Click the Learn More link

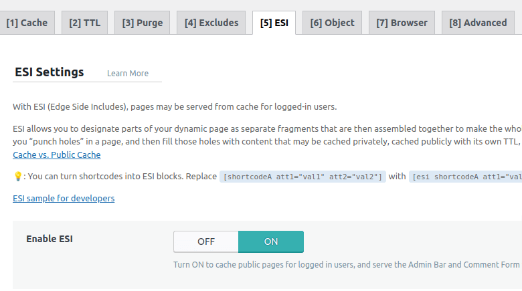(x=128, y=73)
